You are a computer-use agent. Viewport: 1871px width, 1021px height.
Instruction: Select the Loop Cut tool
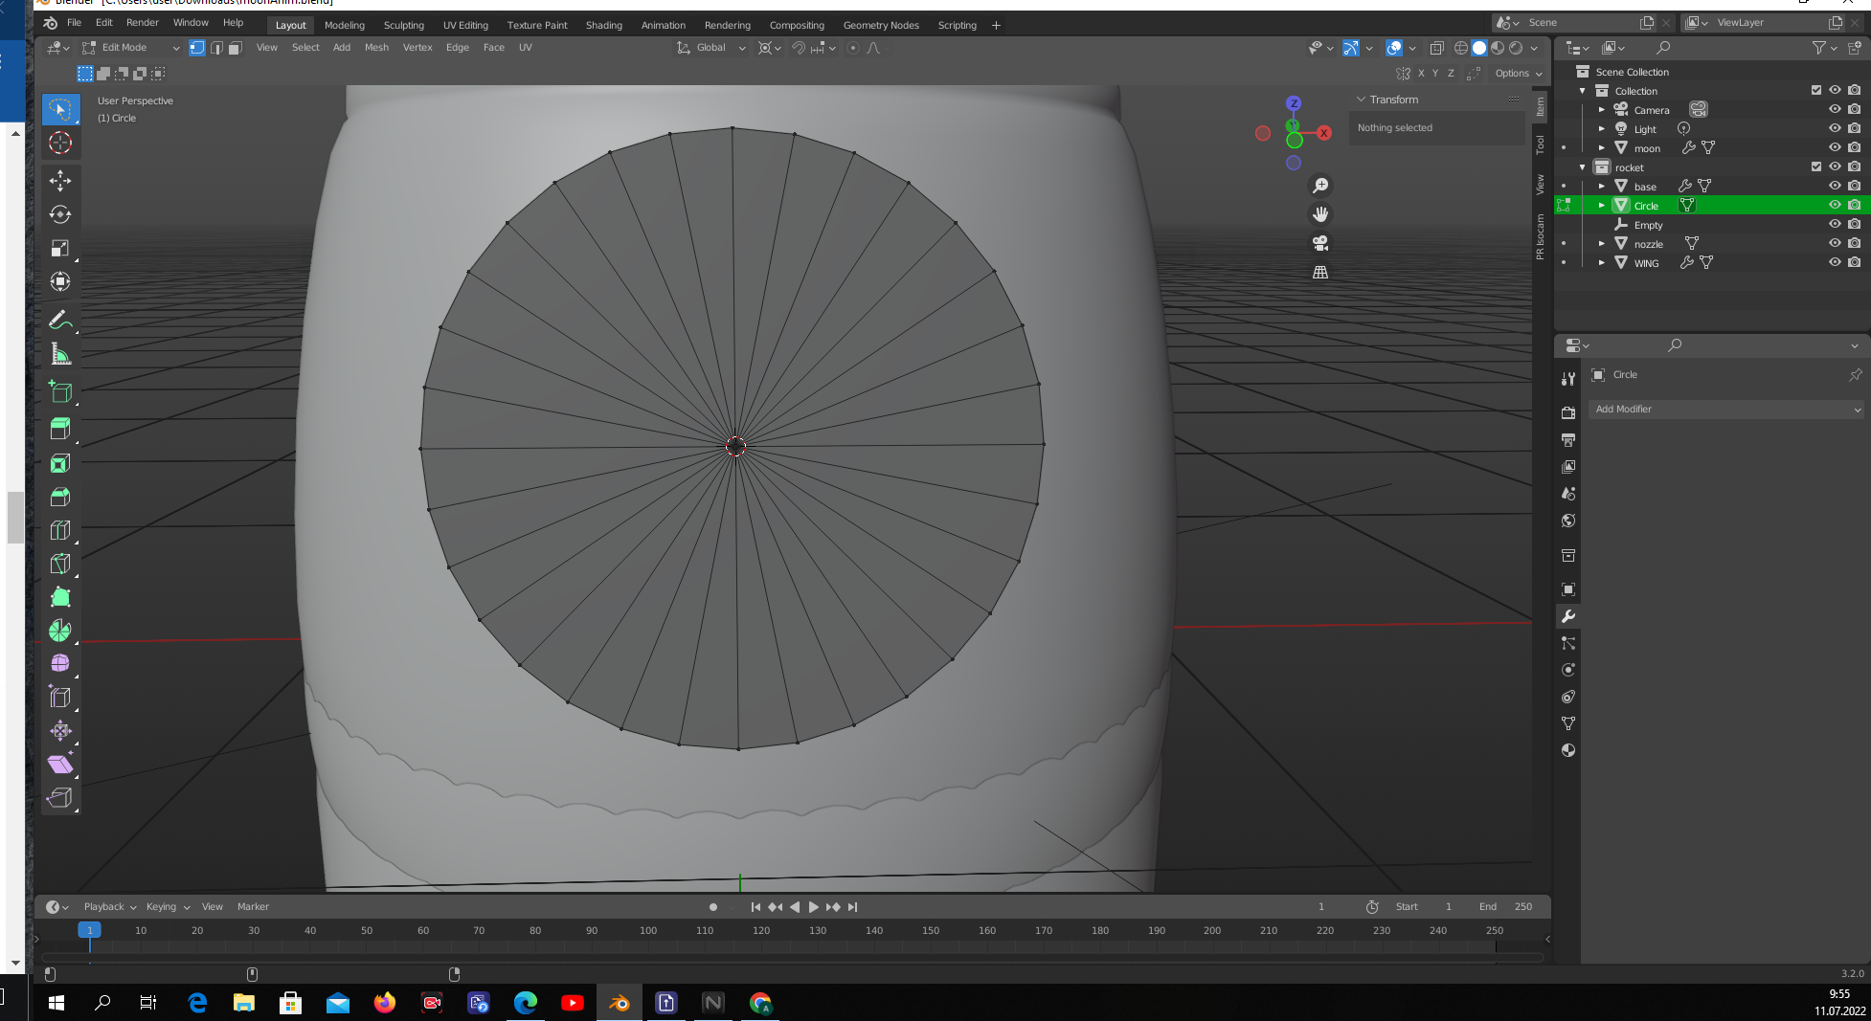[60, 530]
